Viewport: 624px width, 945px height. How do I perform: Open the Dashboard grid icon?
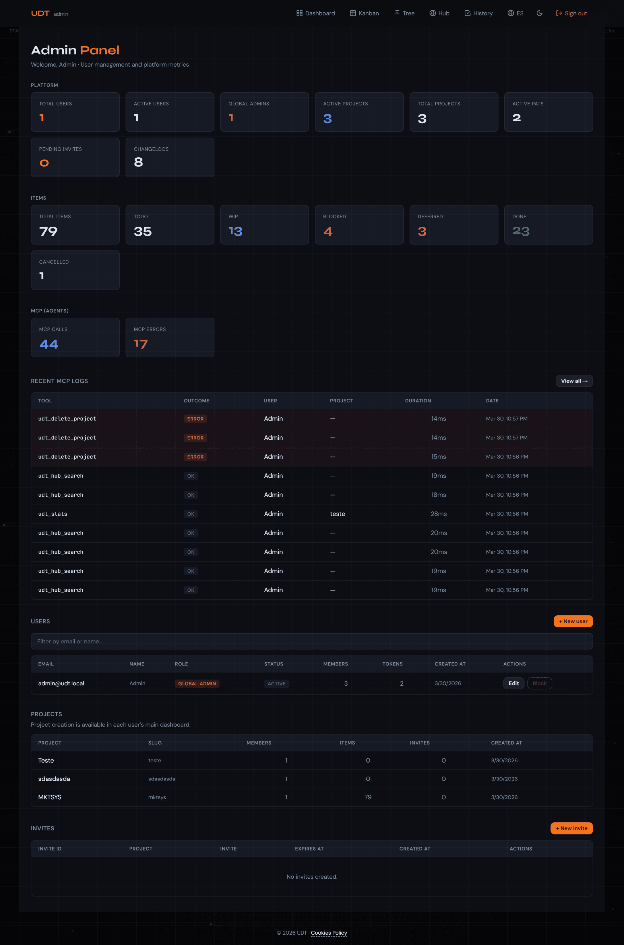299,13
